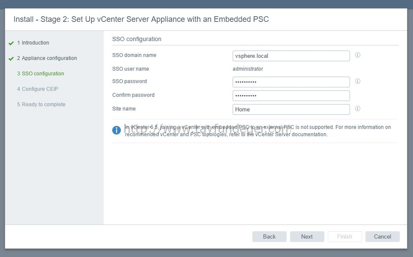Proceed with the Next button

[307, 236]
